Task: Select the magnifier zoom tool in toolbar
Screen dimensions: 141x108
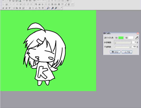Action: coord(48,8)
